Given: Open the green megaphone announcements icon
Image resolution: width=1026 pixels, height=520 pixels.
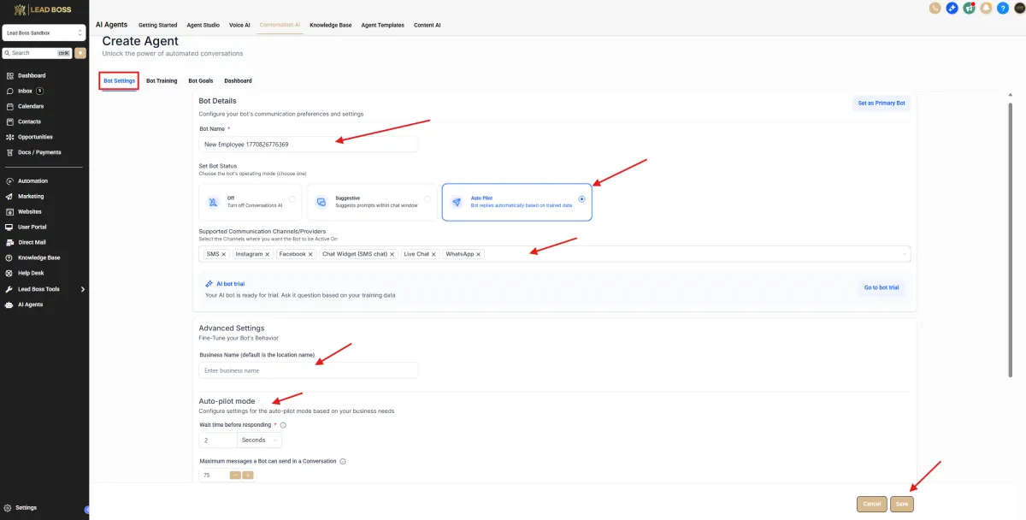Looking at the screenshot, I should tap(969, 8).
